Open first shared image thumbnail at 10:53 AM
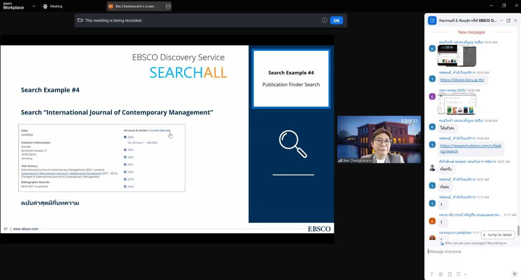Screen dimensions: 521x280 [x=456, y=55]
